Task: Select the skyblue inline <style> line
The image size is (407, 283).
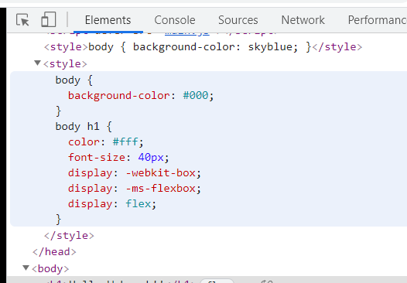Action: [x=203, y=47]
